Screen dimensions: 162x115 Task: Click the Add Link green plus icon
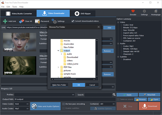click(x=5, y=21)
